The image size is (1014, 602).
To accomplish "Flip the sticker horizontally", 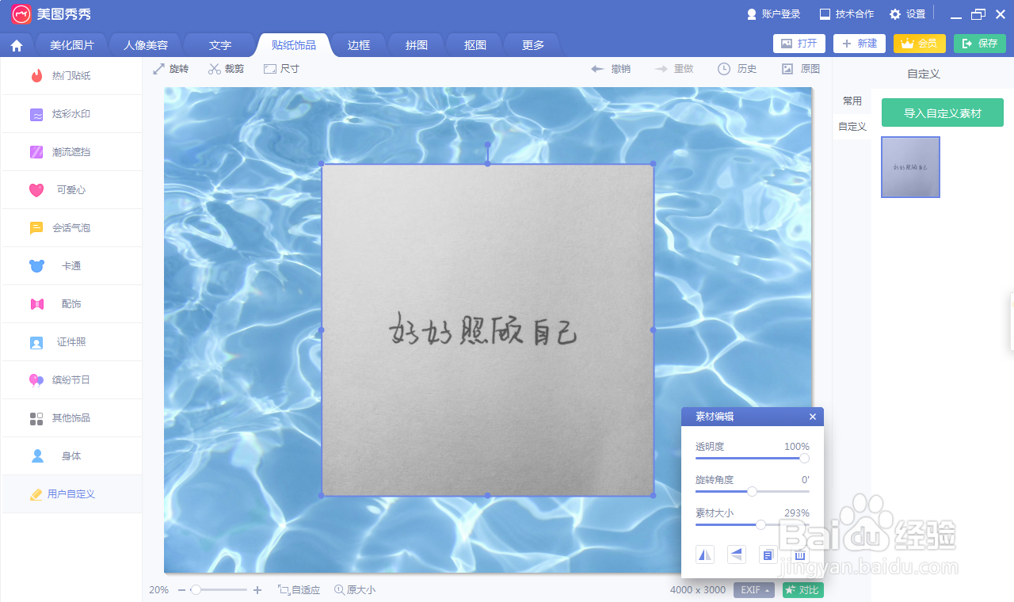I will point(704,554).
